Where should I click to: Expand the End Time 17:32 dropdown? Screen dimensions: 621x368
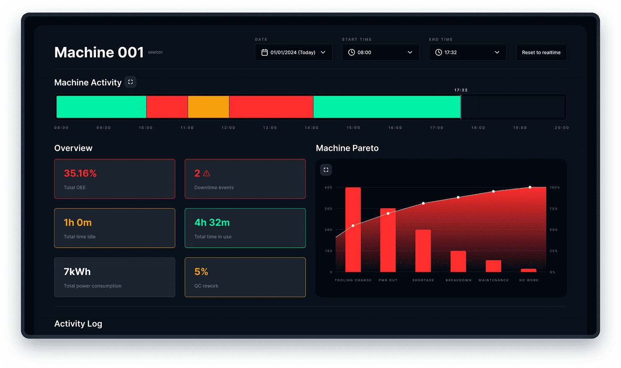467,52
